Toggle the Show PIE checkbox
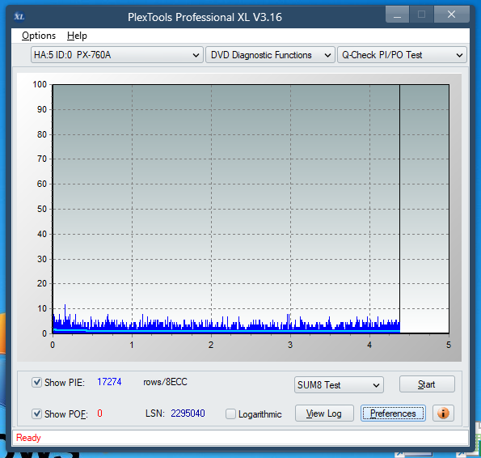This screenshot has height=458, width=481. [37, 383]
